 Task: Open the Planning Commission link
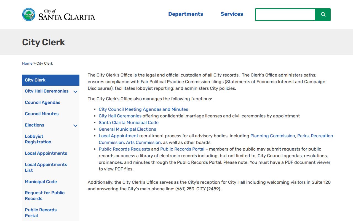pos(273,136)
